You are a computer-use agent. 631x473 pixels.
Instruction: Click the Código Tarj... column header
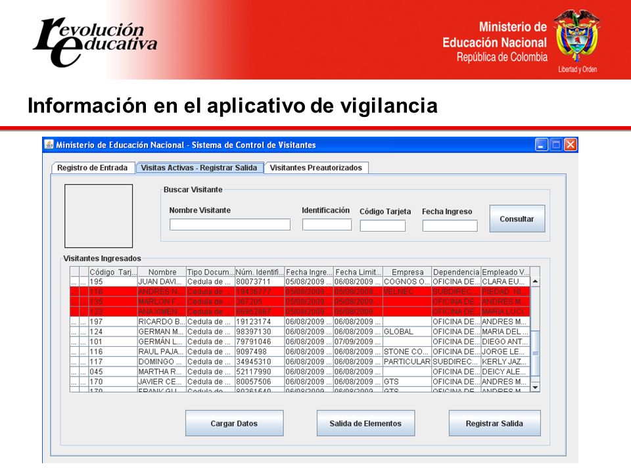pyautogui.click(x=113, y=272)
